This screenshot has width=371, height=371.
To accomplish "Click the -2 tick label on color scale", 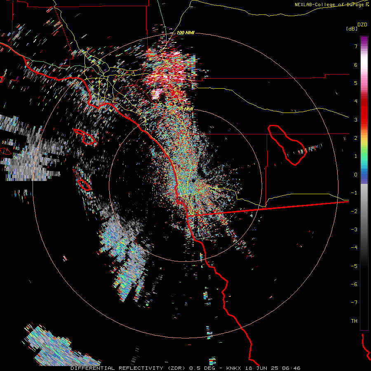I will 354,211.
